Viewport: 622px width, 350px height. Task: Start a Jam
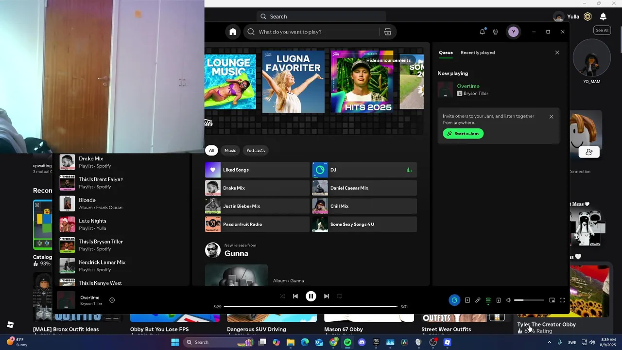click(x=463, y=134)
